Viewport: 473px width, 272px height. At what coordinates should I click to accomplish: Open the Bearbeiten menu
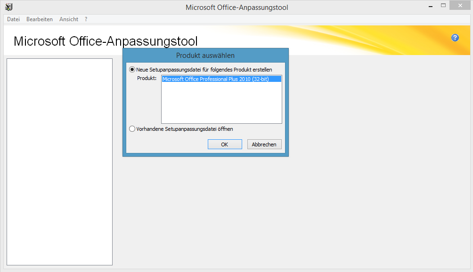coord(40,19)
